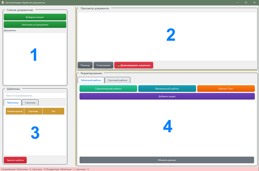Switch to Табличный шаблон tab
259x171 pixels.
pyautogui.click(x=91, y=80)
